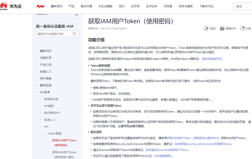Collapse the sidebar with the minus icon
The height and width of the screenshot is (159, 252).
[76, 15]
